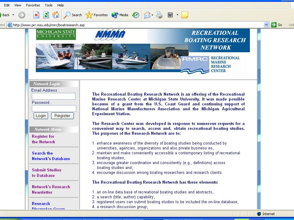Click the water skier boat photo

pyautogui.click(x=131, y=57)
